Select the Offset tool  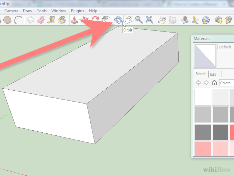[x=106, y=20]
